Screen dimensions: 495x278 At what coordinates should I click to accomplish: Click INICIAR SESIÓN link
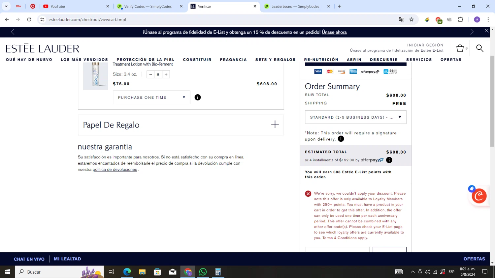[425, 45]
